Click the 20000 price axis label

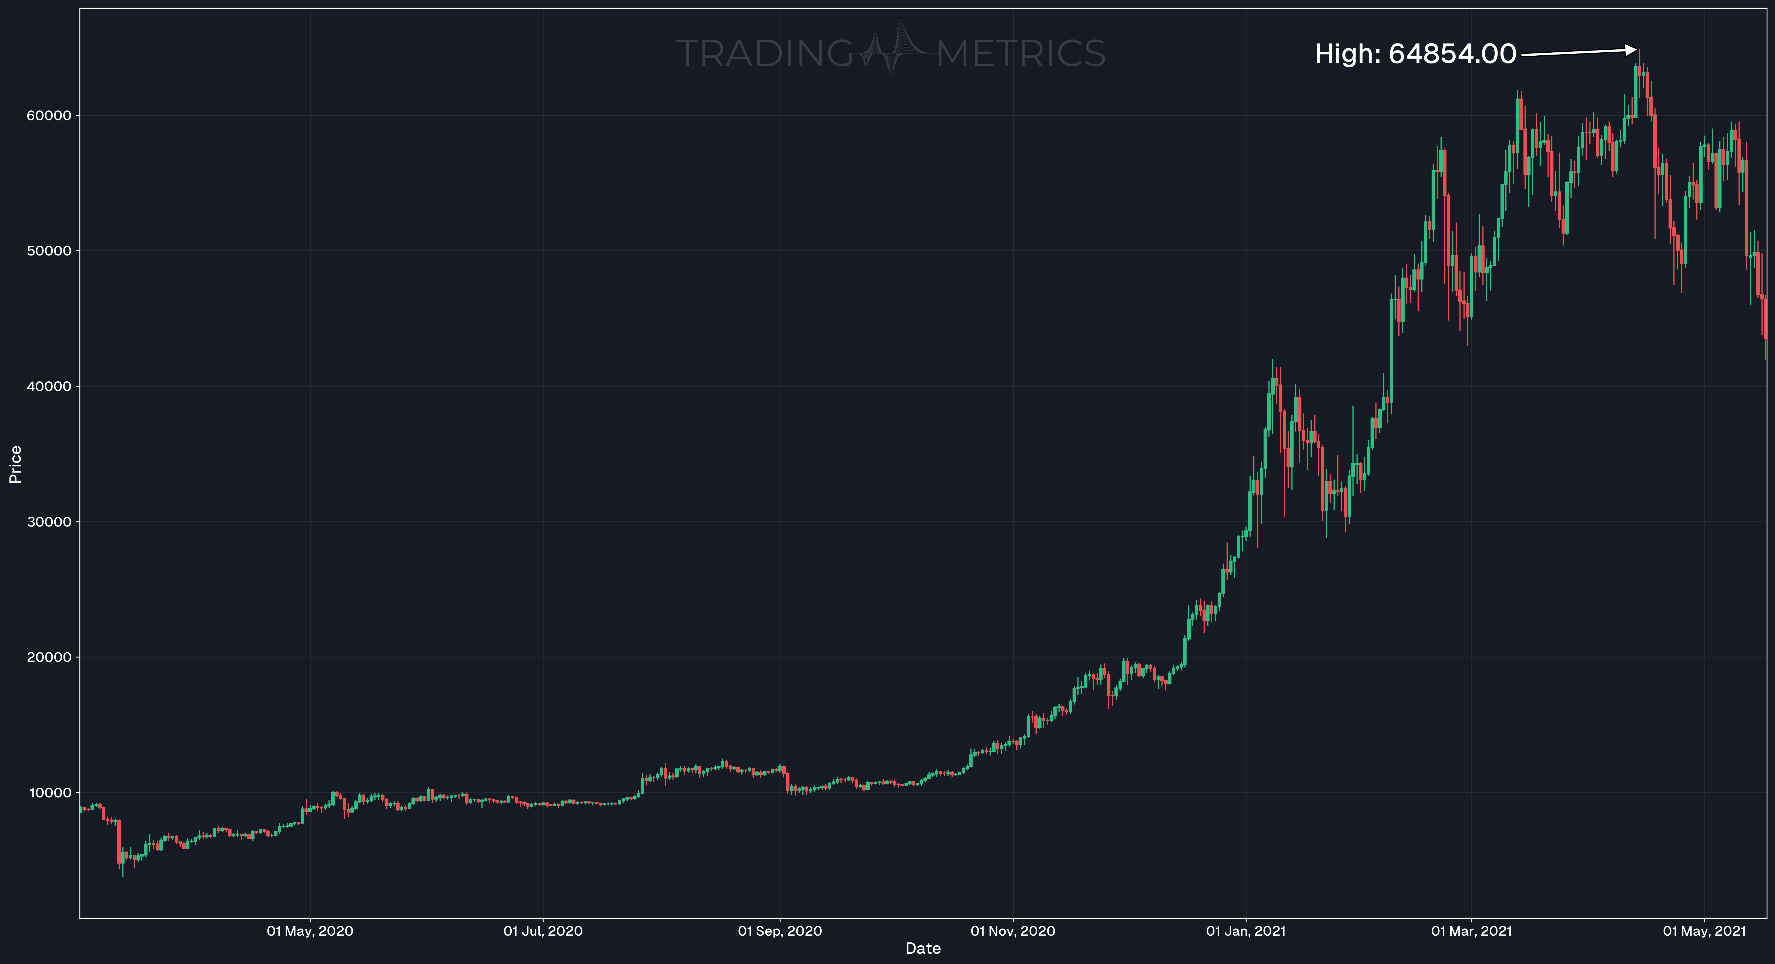point(49,658)
